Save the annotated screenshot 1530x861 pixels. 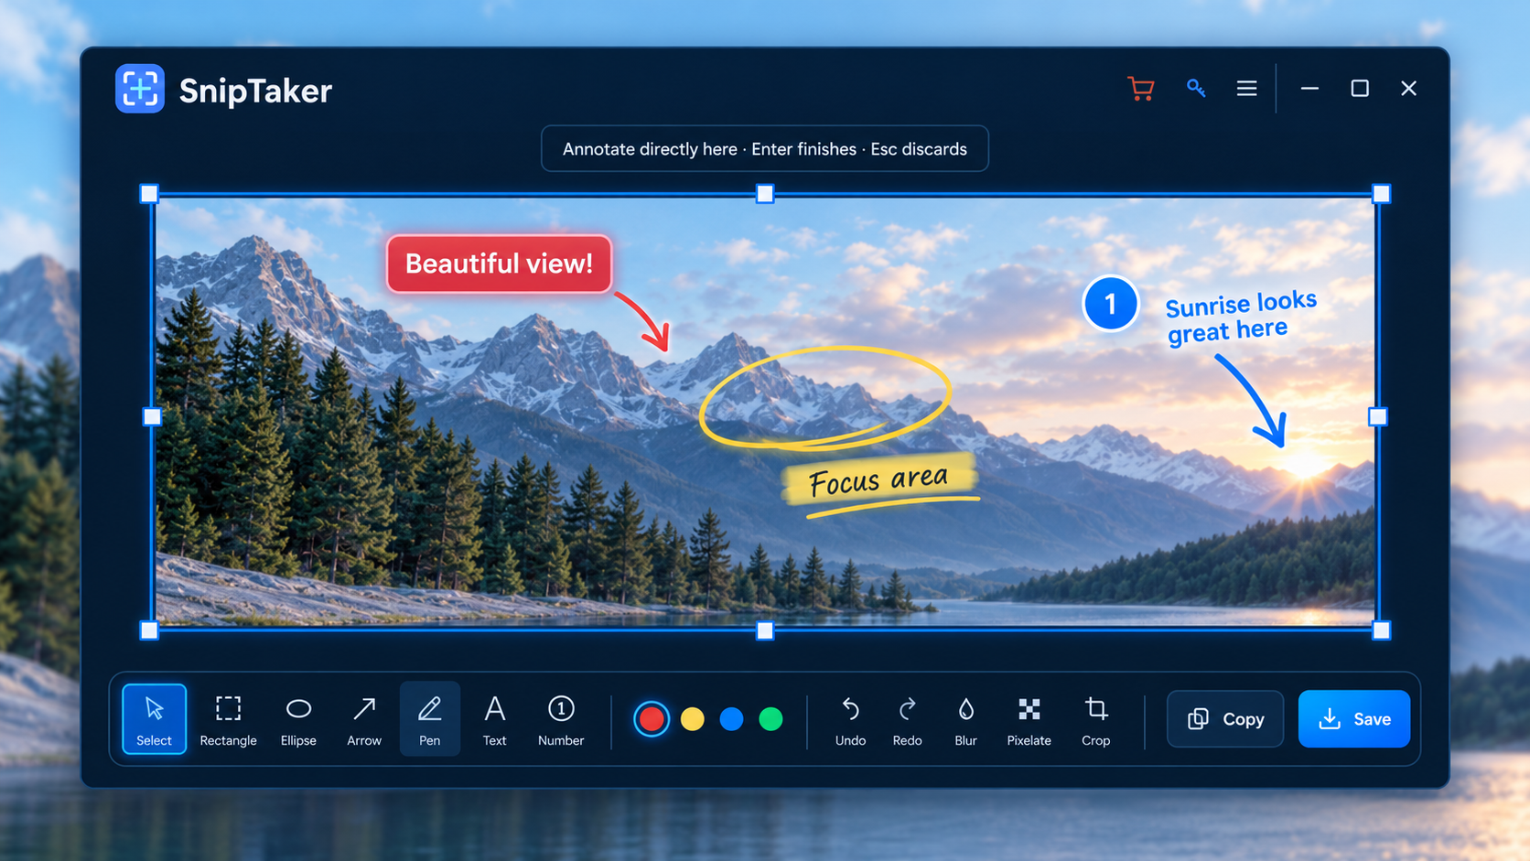click(1354, 719)
